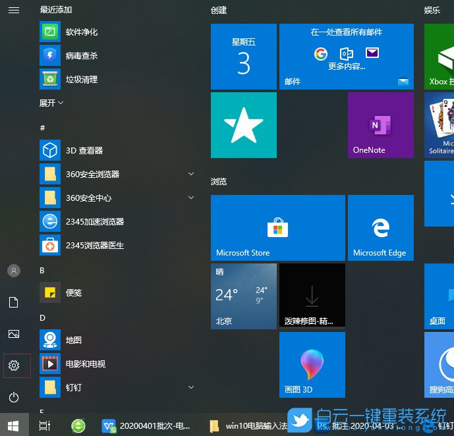454x436 pixels.
Task: Open 钉钉 folder icon
Action: click(x=50, y=387)
